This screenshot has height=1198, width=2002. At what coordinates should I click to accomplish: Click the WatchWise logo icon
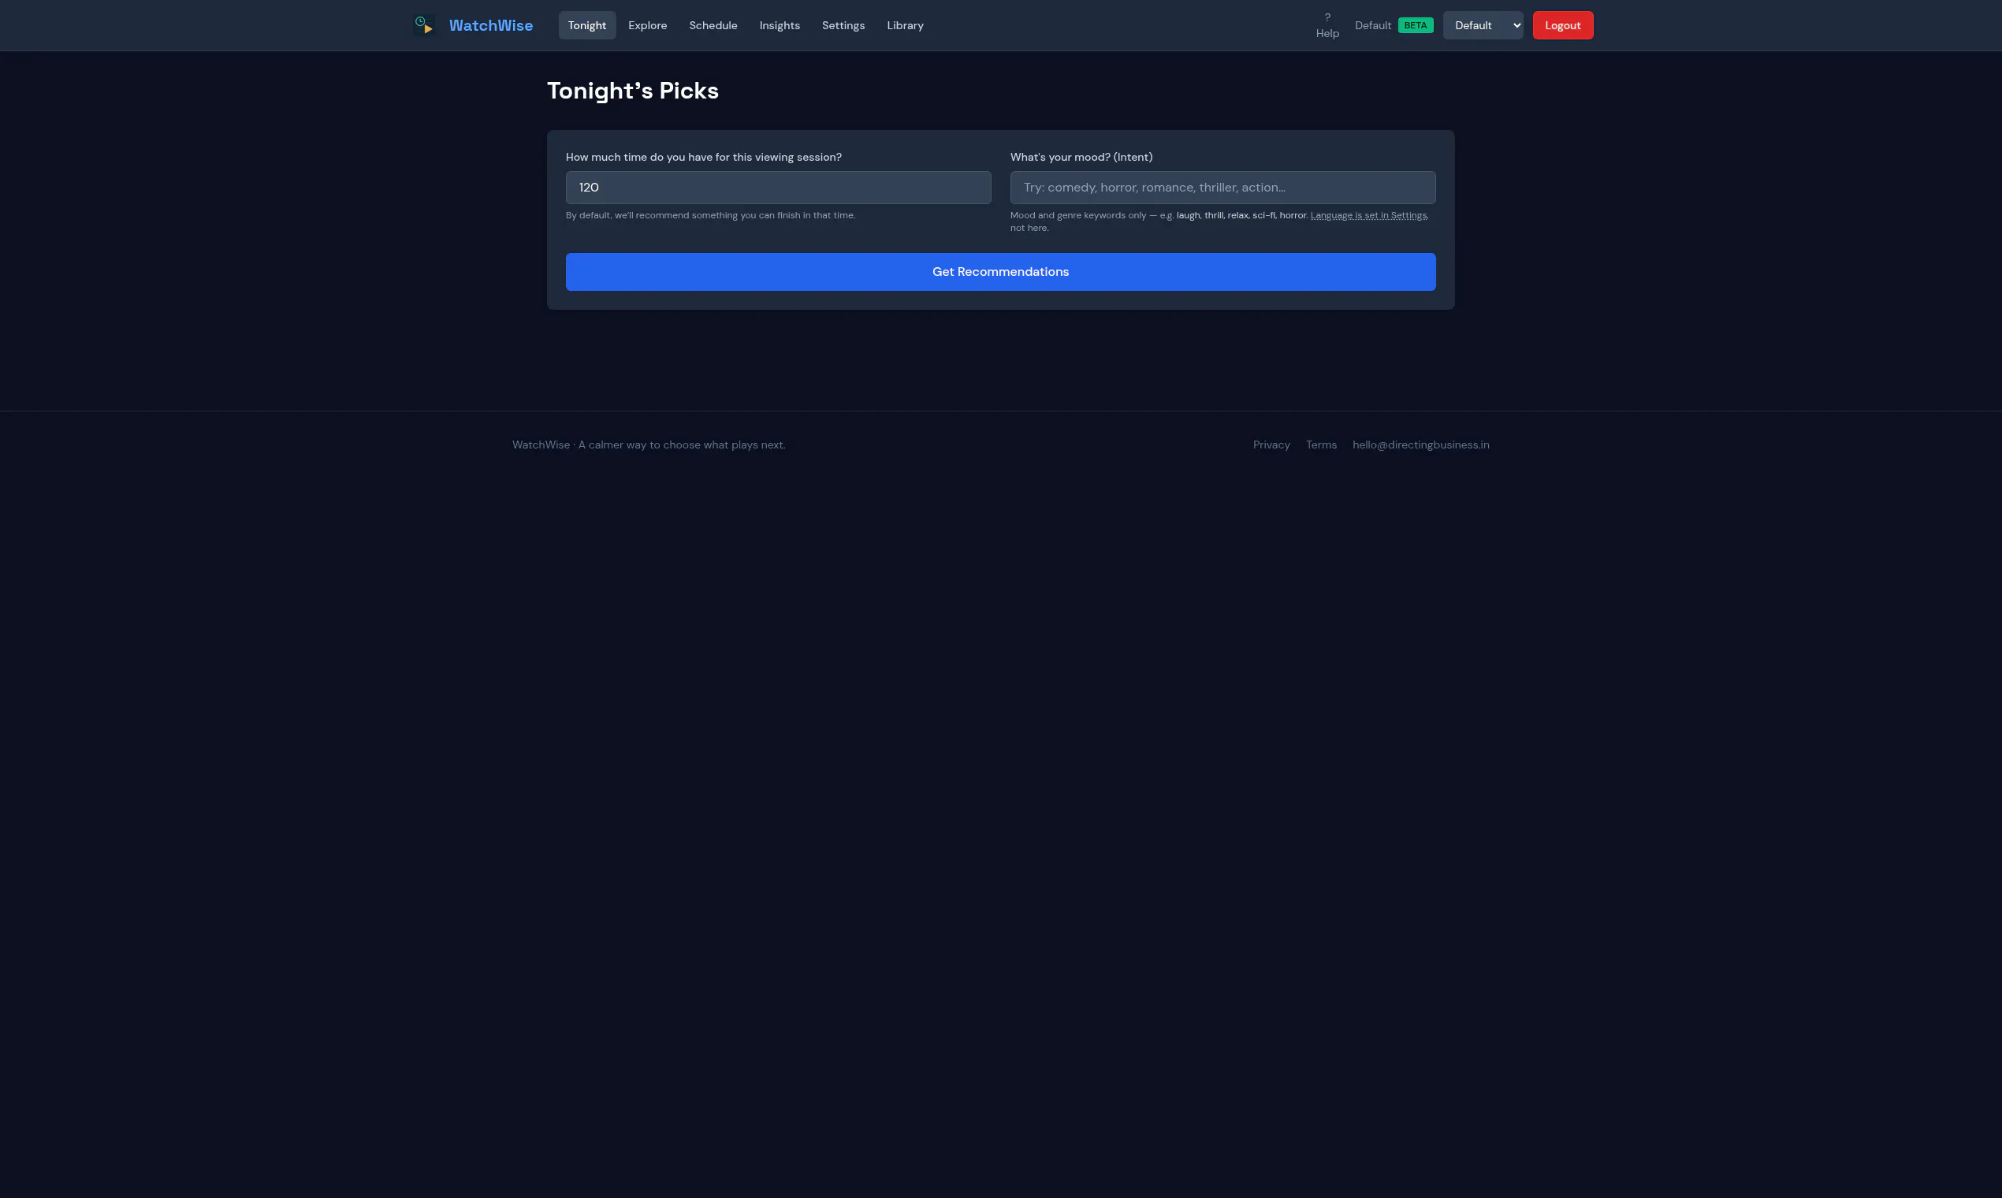(424, 25)
